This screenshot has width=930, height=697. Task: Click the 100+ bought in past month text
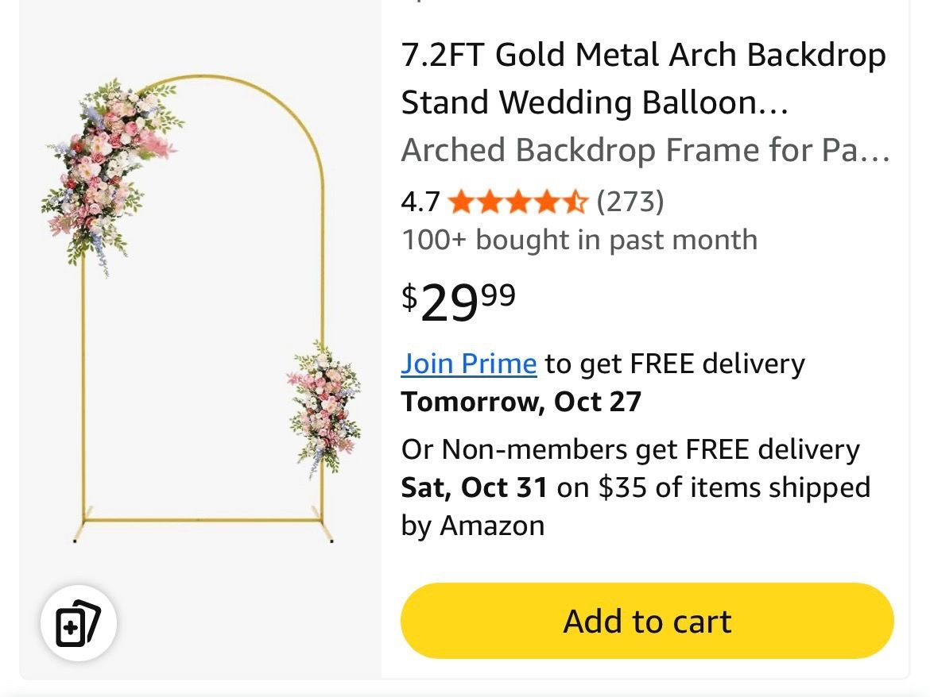pyautogui.click(x=579, y=240)
